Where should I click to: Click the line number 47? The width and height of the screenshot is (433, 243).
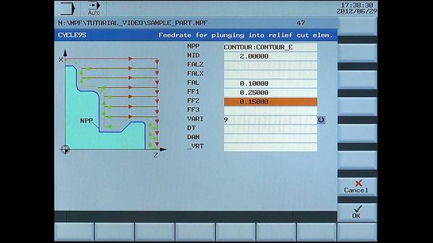pos(300,23)
